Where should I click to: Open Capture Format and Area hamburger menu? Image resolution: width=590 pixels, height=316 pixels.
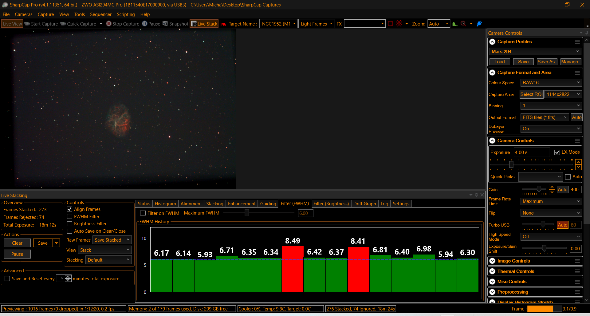pos(577,73)
